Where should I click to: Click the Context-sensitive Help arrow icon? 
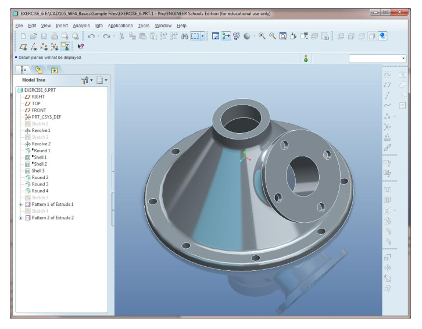pyautogui.click(x=79, y=47)
